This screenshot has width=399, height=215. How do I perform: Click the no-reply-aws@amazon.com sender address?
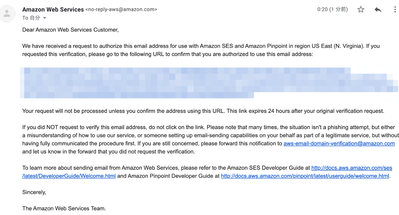click(121, 9)
